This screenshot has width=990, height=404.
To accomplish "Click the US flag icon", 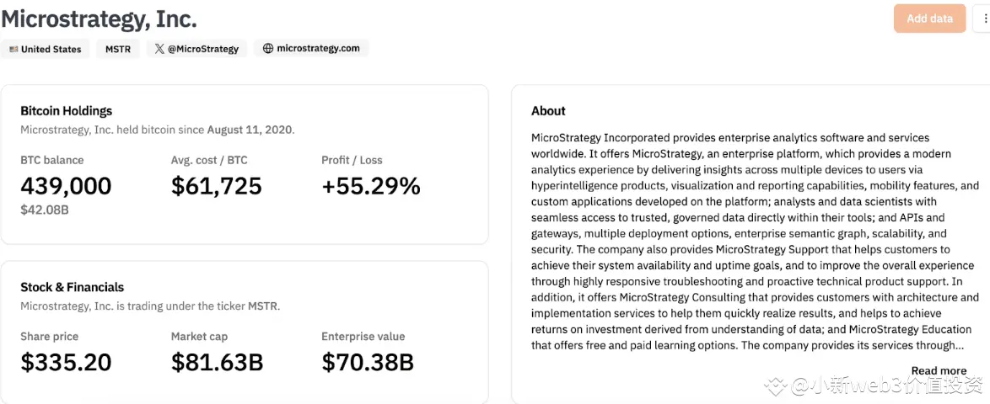I will pos(13,49).
